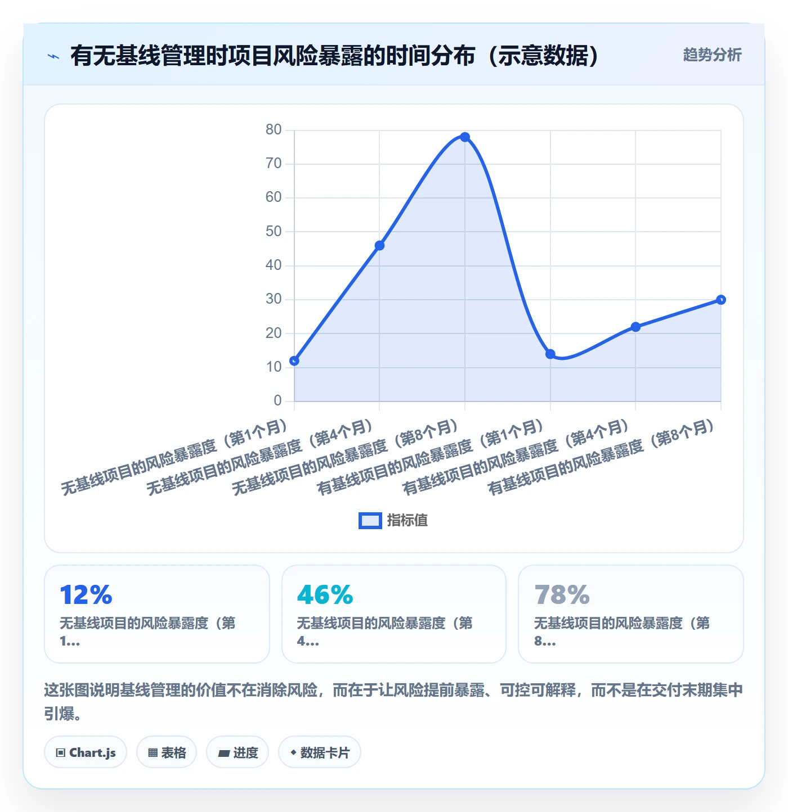Click the chart data point at value 22
This screenshot has height=812, width=788.
pos(635,327)
